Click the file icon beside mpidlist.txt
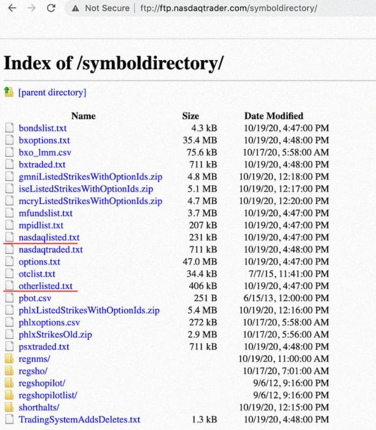376x430 pixels. tap(9, 225)
